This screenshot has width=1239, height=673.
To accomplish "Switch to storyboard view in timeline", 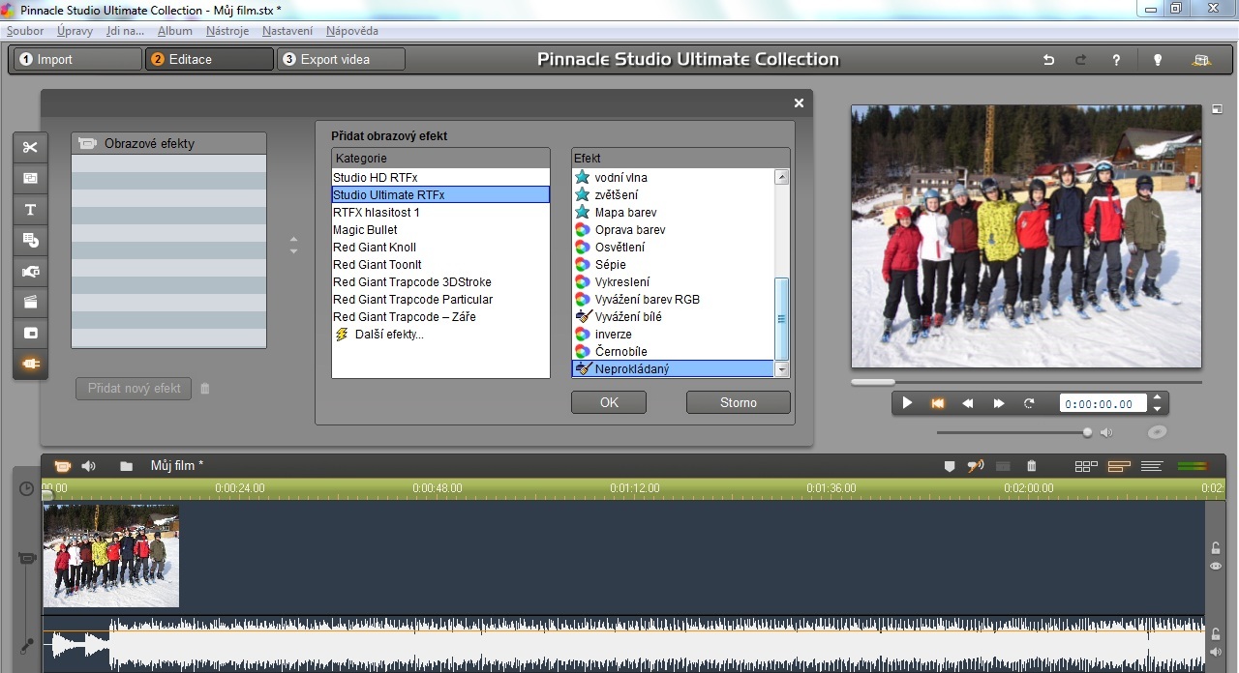I will click(1086, 466).
